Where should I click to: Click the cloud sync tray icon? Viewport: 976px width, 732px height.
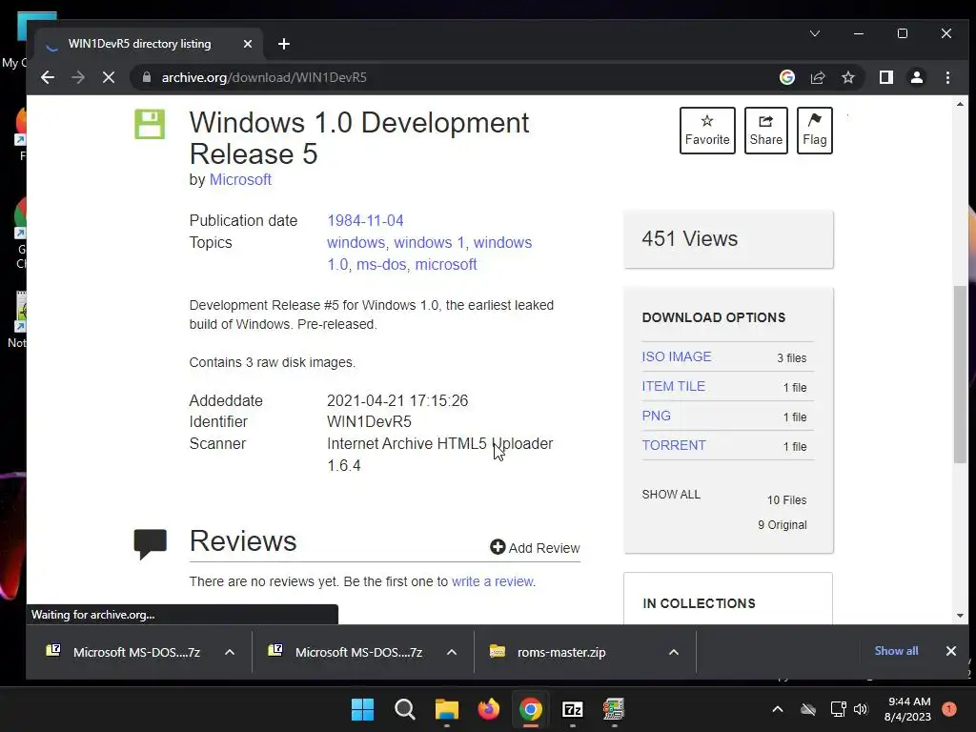808,709
